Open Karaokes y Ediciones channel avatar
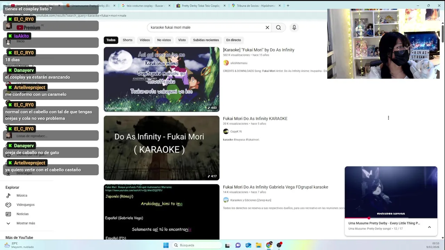This screenshot has width=445, height=250. [226, 200]
